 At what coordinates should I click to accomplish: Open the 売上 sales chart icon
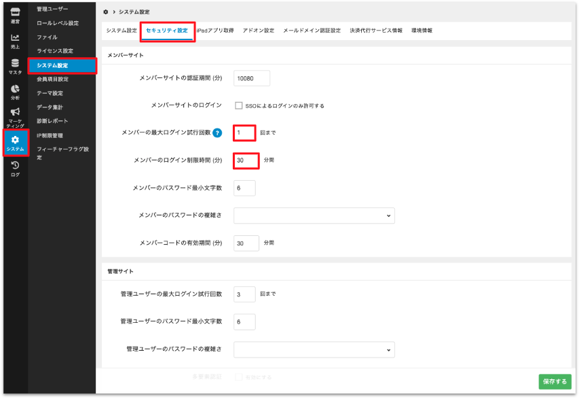tap(15, 41)
